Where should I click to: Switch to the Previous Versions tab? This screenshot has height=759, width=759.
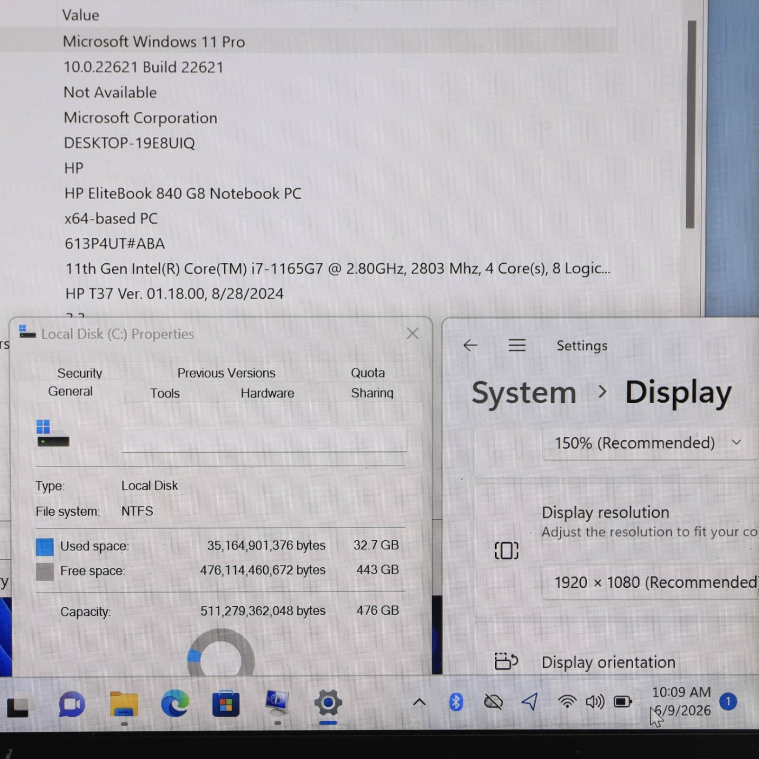pos(226,373)
